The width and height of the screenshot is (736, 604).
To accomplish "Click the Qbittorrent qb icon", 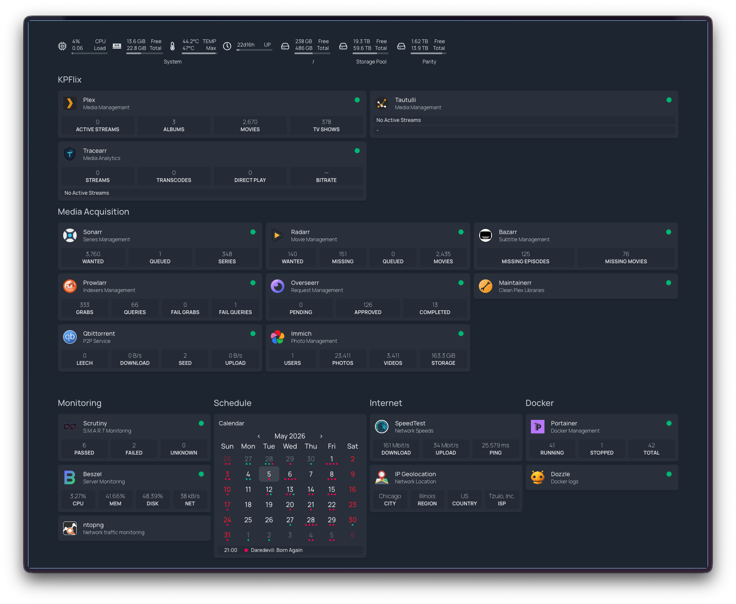I will point(70,337).
